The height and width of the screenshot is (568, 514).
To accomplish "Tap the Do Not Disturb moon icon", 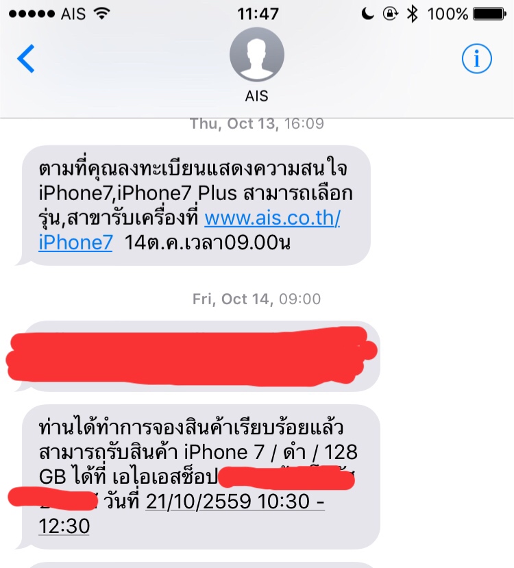I will [367, 14].
